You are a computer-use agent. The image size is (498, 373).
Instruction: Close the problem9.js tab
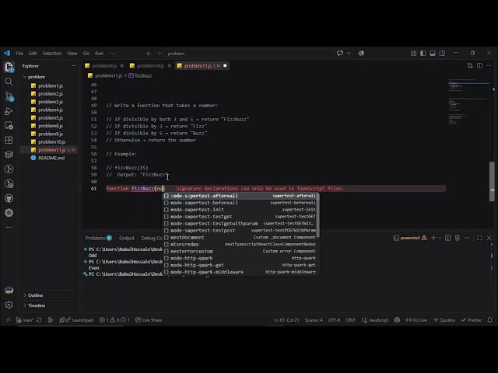tap(122, 65)
